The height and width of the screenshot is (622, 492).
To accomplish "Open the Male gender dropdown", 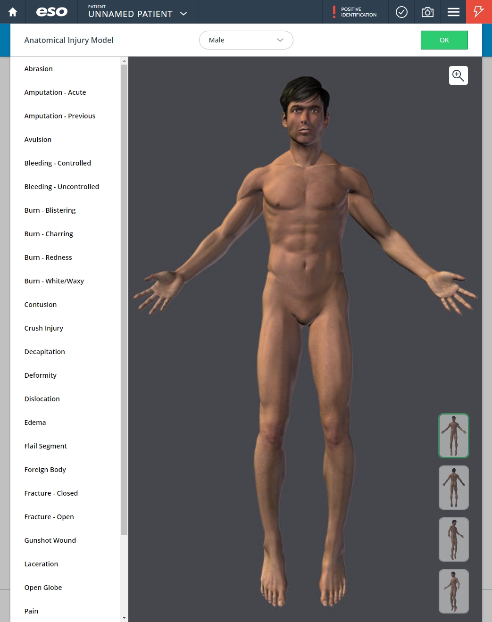I will (246, 40).
